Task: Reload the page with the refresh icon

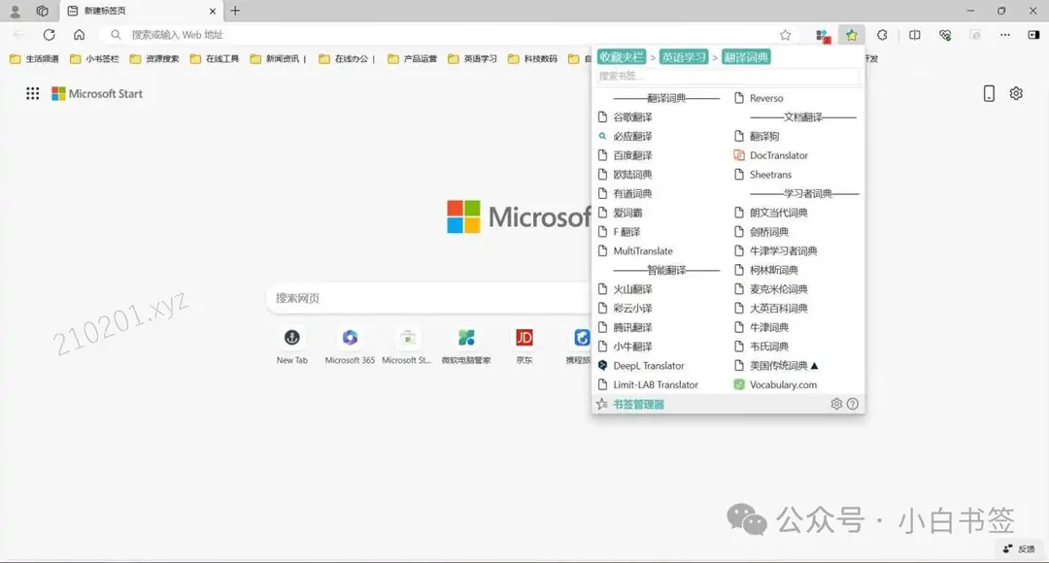Action: 49,35
